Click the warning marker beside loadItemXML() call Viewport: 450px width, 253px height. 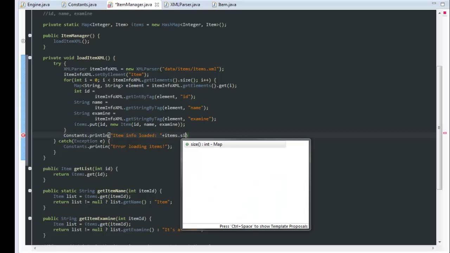click(23, 41)
